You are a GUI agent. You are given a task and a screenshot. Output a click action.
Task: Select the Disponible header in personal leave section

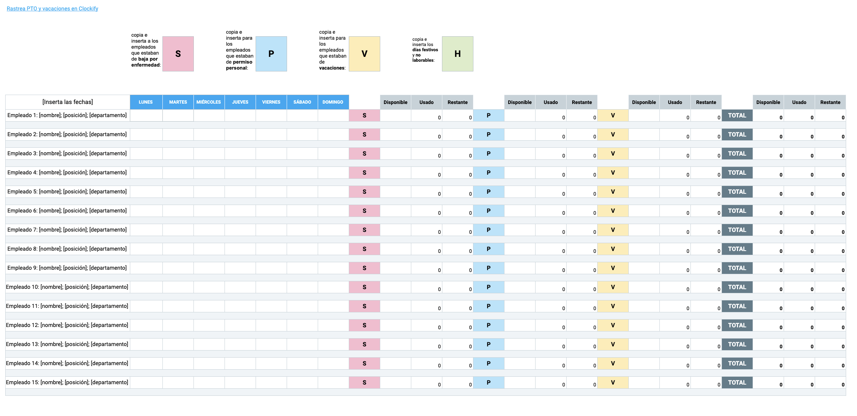(520, 102)
